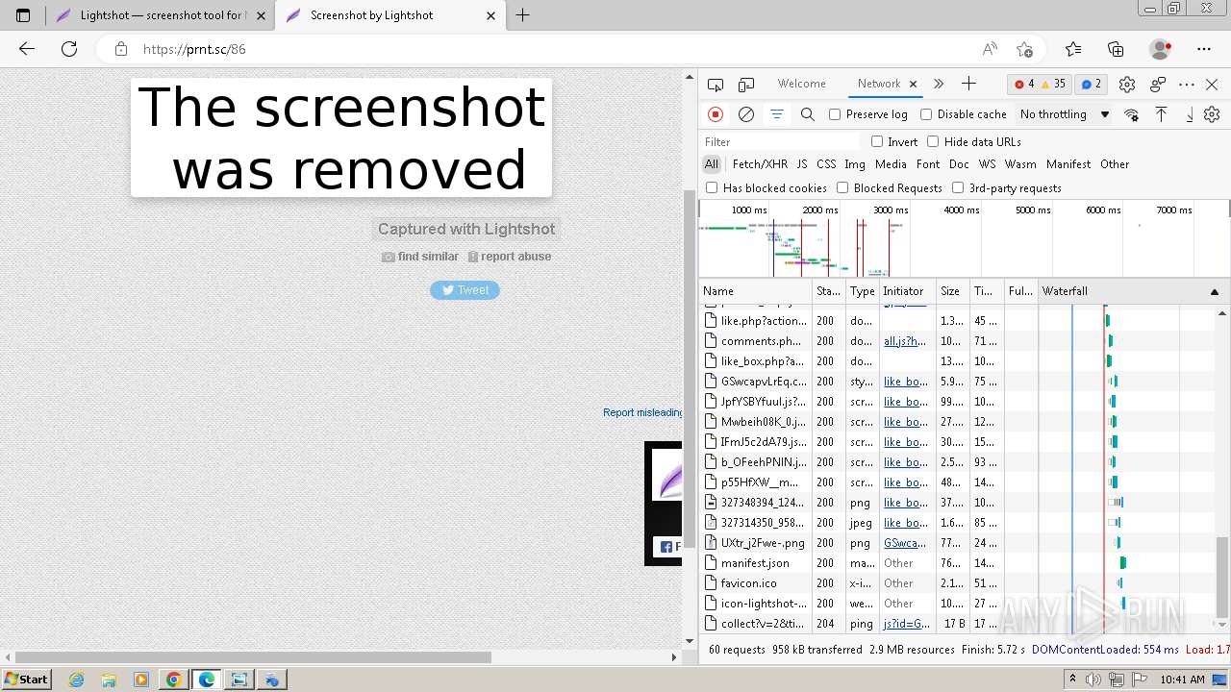Check Blocked Requests
This screenshot has height=692, width=1231.
click(842, 187)
